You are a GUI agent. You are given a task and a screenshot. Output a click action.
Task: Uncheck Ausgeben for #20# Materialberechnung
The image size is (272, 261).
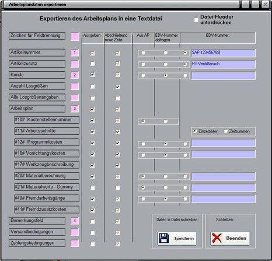click(92, 177)
